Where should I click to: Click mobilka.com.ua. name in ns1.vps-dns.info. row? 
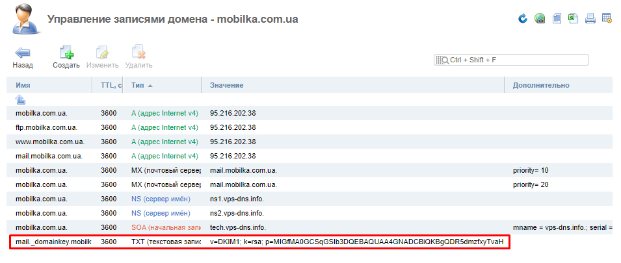click(x=42, y=199)
